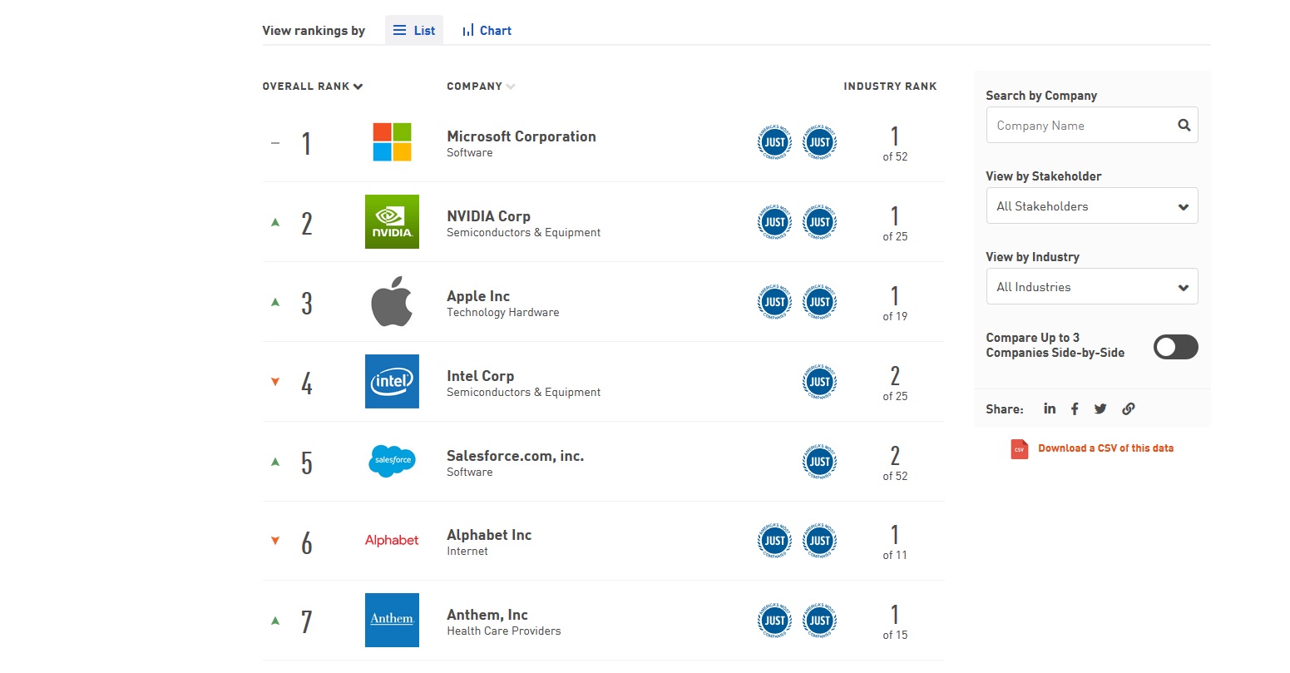The image size is (1290, 673).
Task: Click the copy link share icon
Action: (x=1128, y=408)
